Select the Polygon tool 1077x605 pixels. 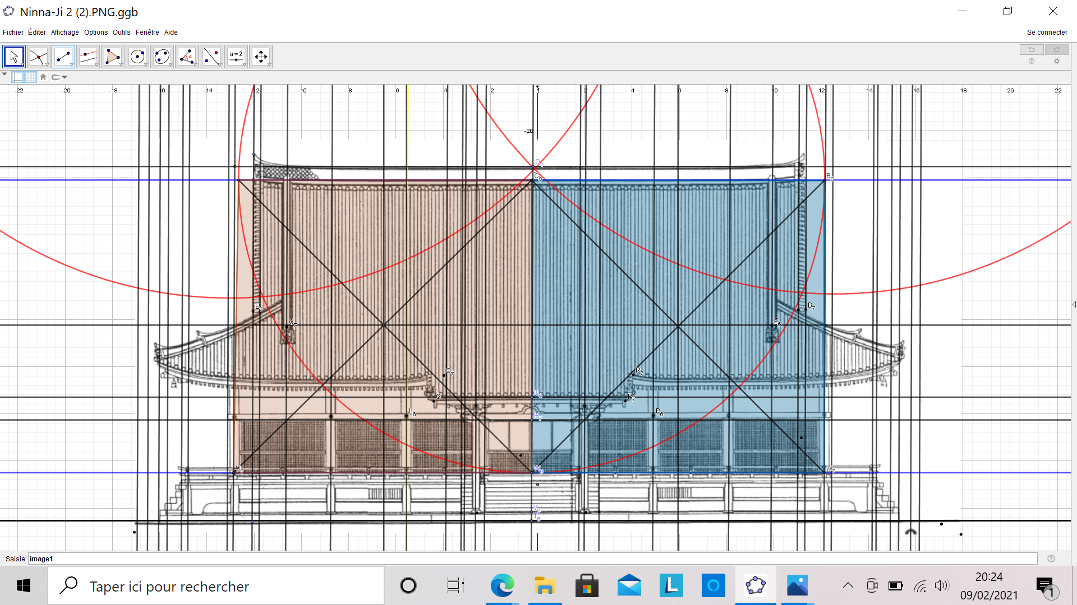point(112,57)
